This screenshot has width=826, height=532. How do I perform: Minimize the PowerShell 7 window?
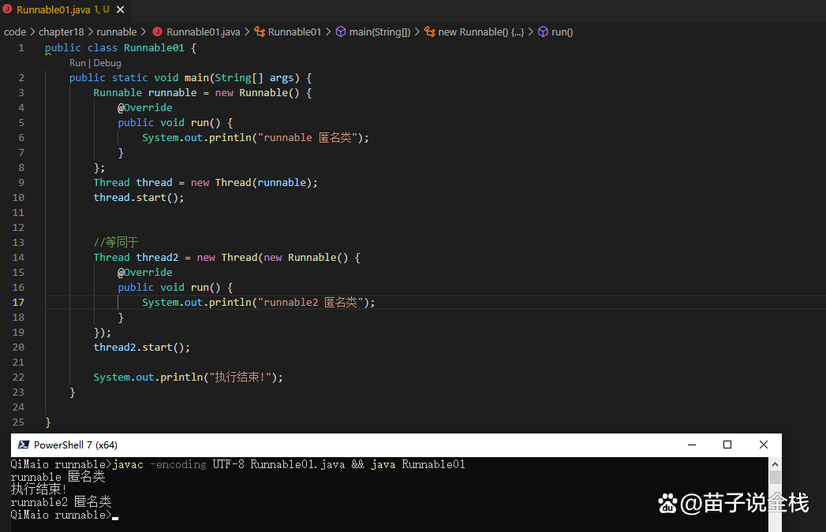691,445
